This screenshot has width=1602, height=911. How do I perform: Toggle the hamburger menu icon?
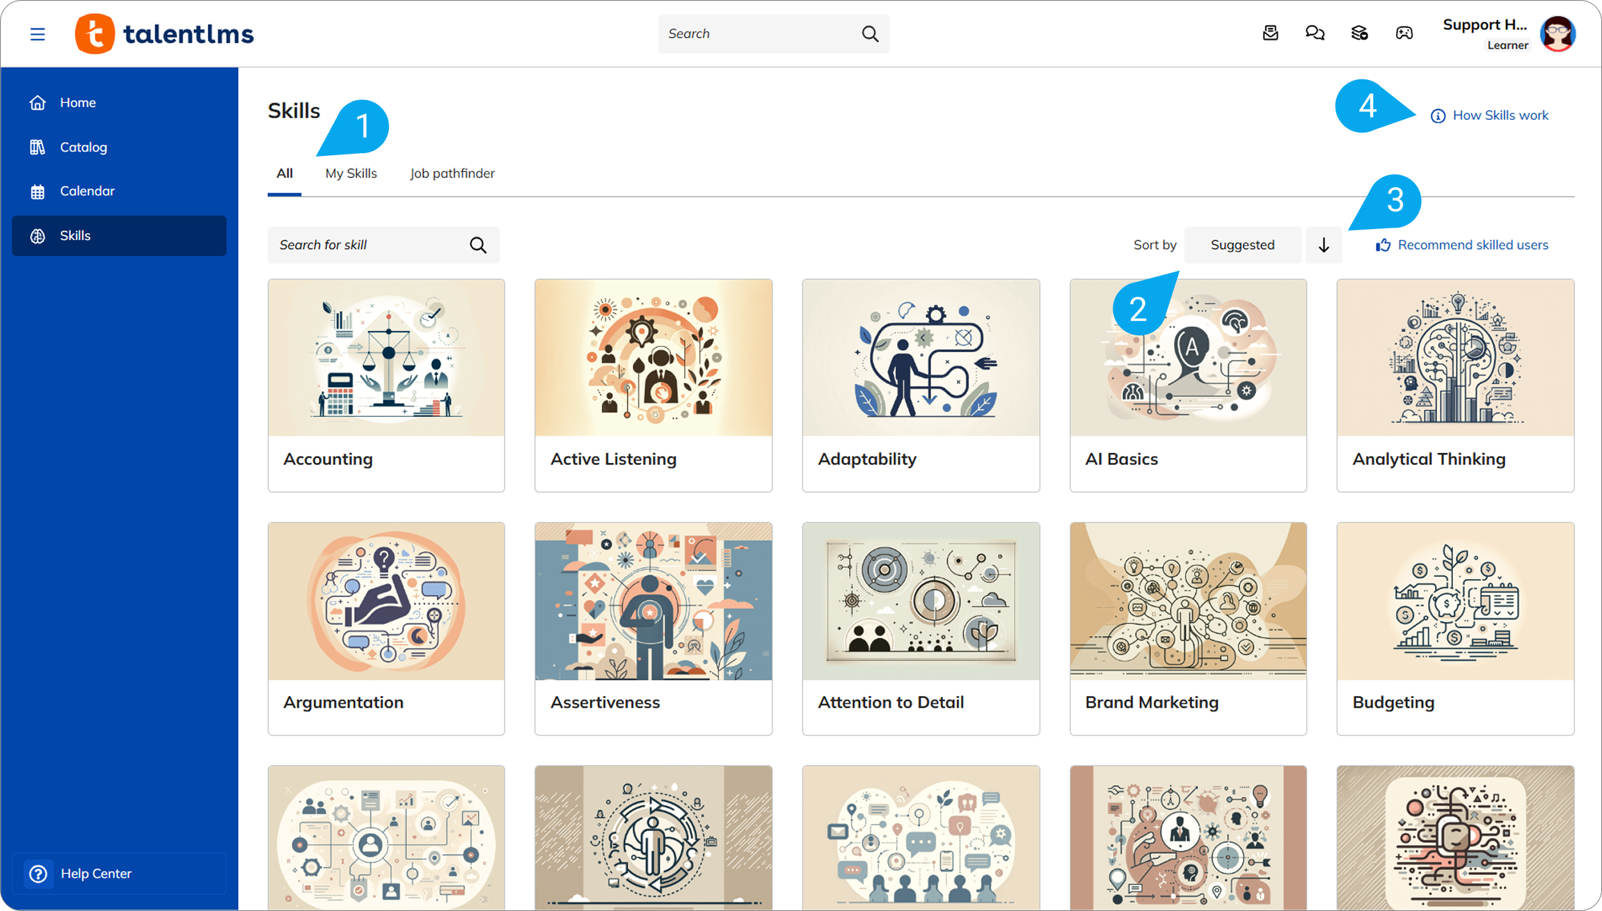pos(38,34)
